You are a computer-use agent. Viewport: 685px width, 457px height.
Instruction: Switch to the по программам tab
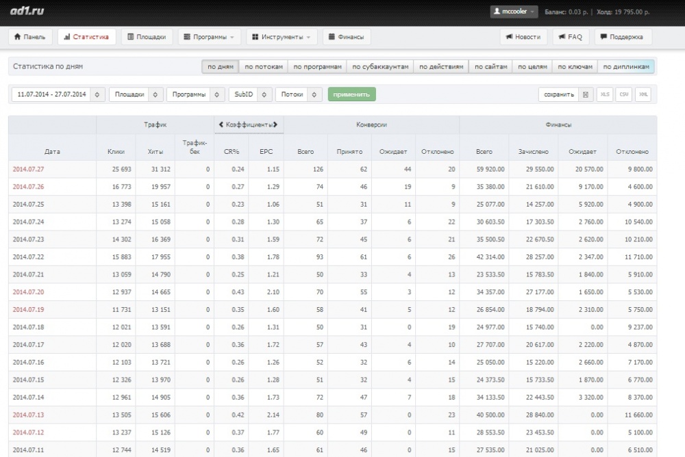coord(317,67)
